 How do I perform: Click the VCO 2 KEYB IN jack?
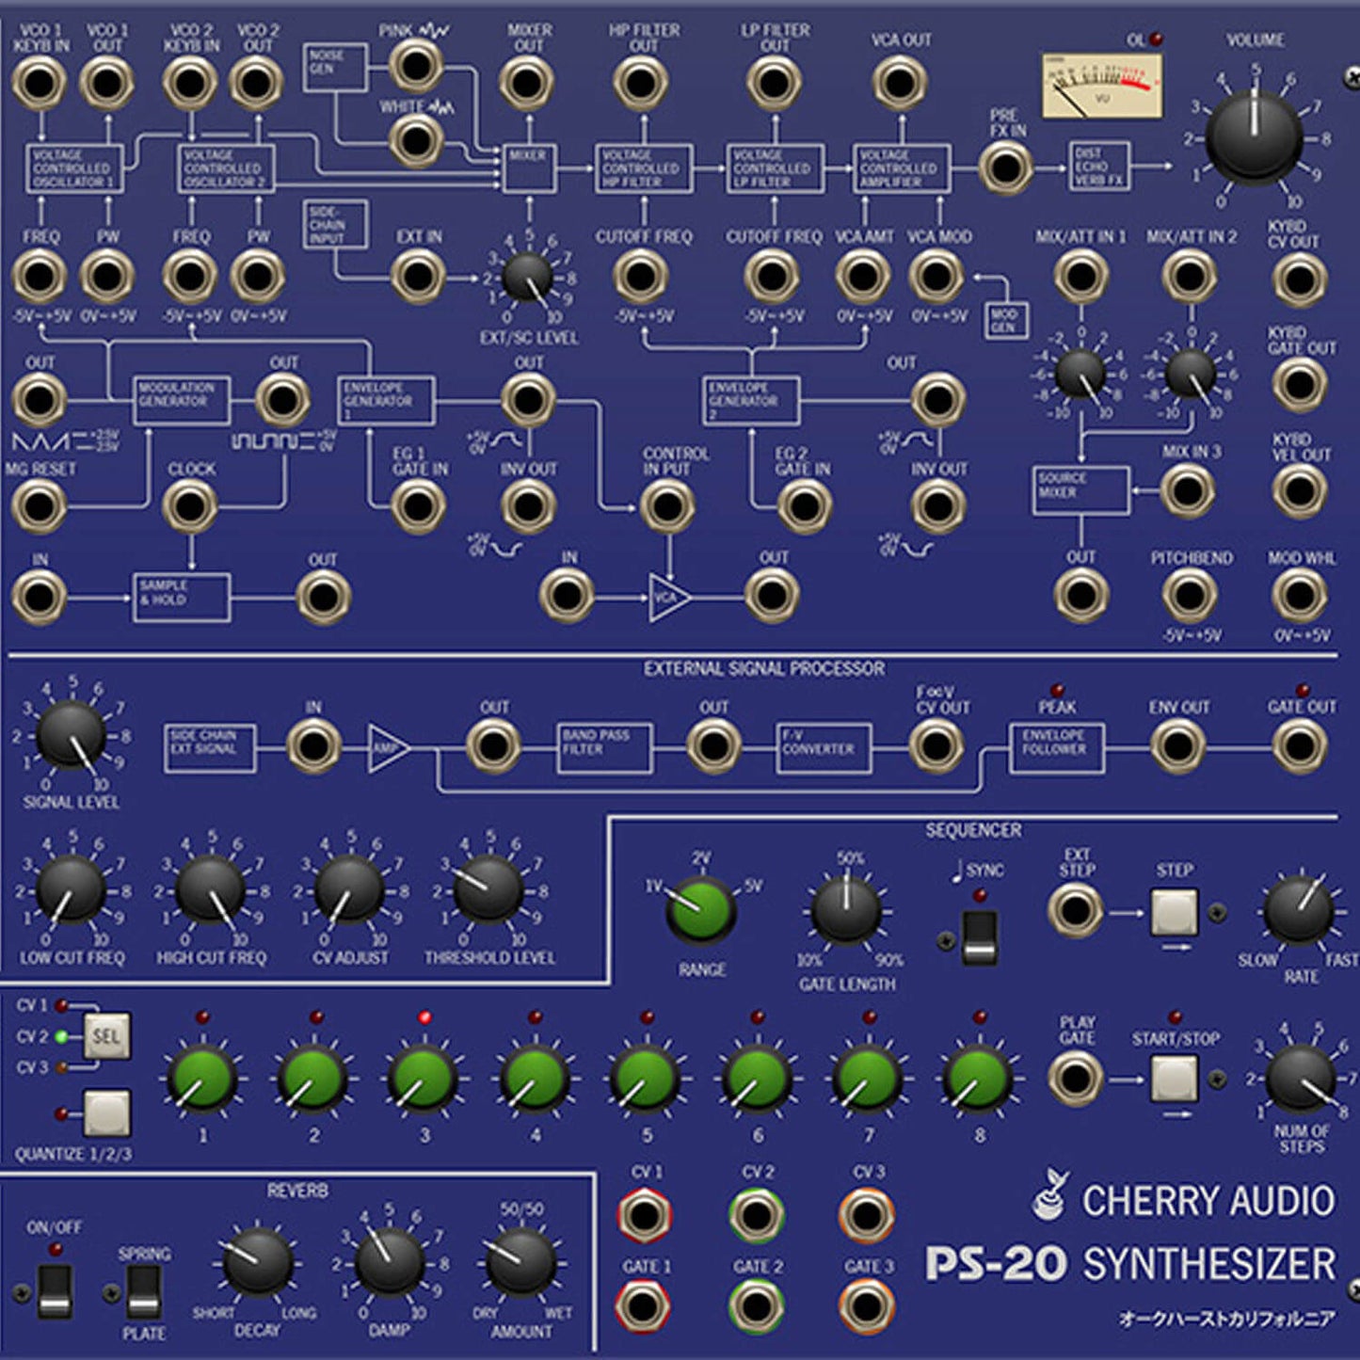pos(190,83)
